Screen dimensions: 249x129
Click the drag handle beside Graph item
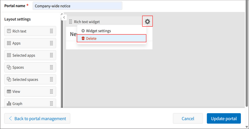(51, 104)
